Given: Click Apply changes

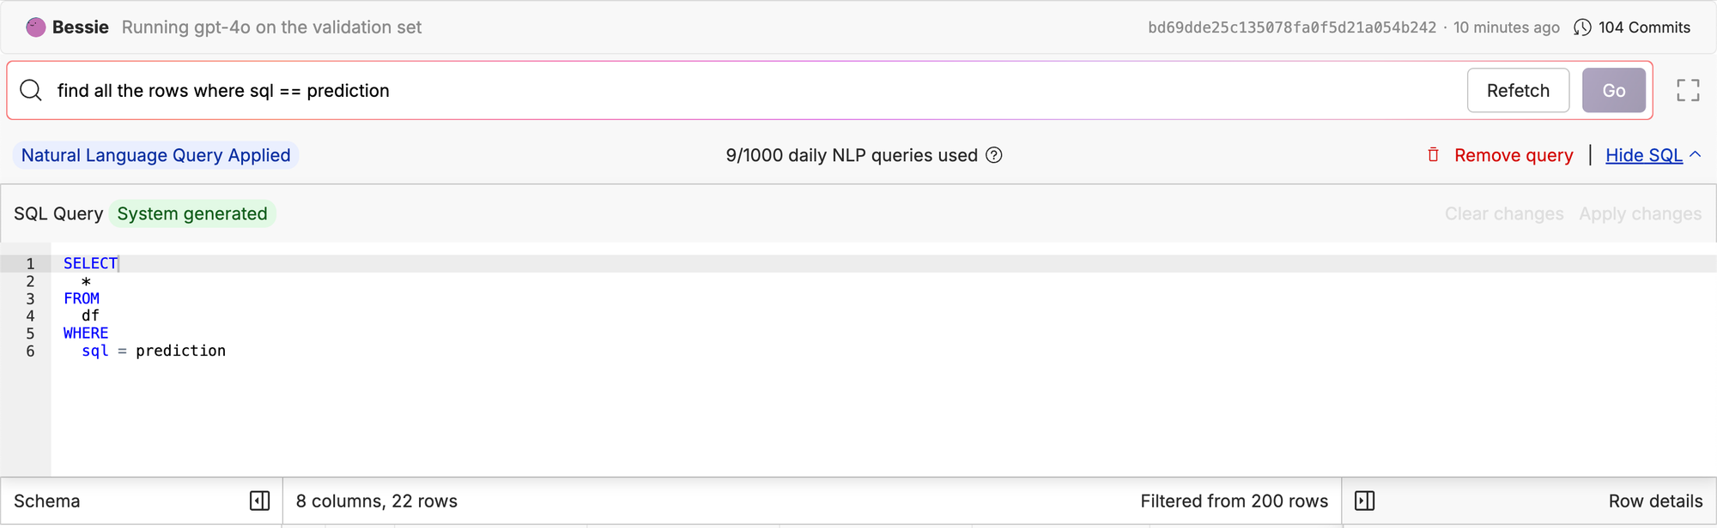Looking at the screenshot, I should point(1640,213).
